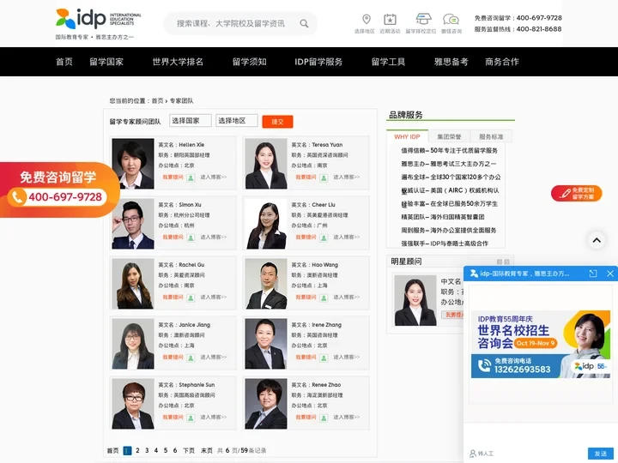Click next arrow in 明星顾问 panel
The image size is (618, 463).
point(507,262)
